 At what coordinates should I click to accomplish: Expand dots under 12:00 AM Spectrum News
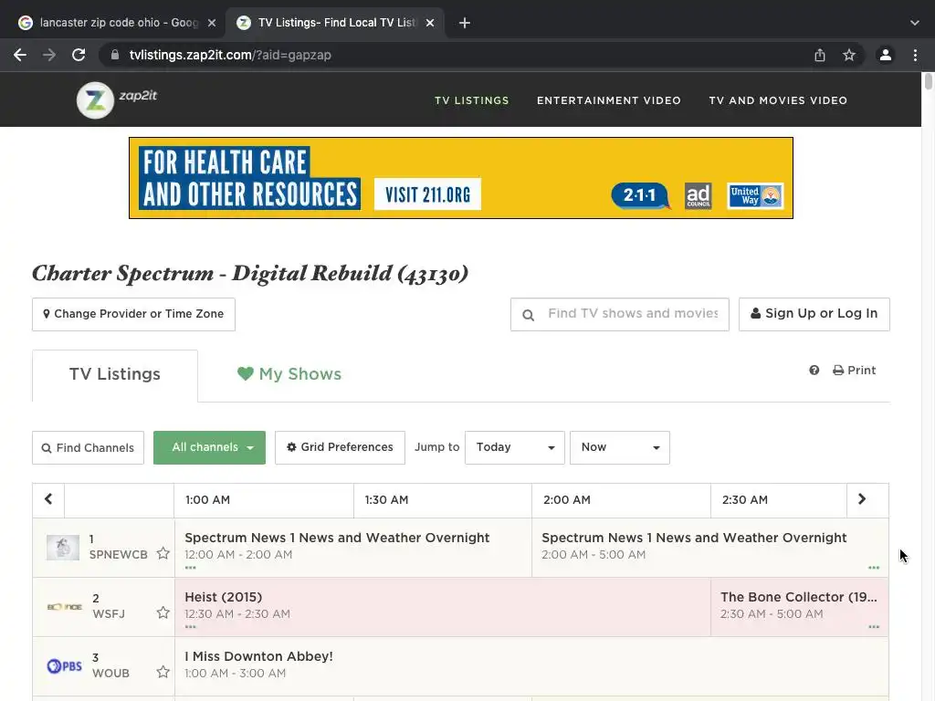click(x=190, y=568)
